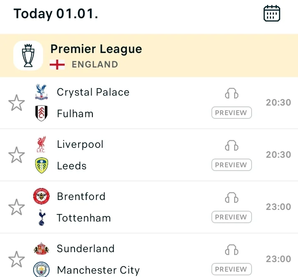Screen dimensions: 298x277
Task: Click the Today 01.01. date heading
Action: [x=56, y=14]
